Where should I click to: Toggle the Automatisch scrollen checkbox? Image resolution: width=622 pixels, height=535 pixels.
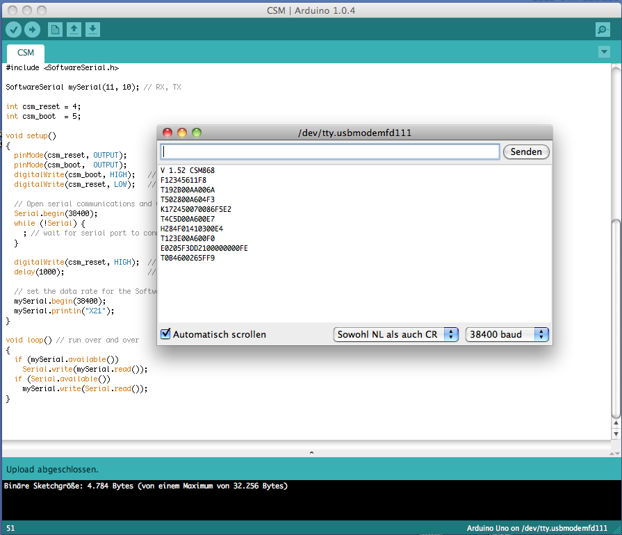pyautogui.click(x=165, y=334)
